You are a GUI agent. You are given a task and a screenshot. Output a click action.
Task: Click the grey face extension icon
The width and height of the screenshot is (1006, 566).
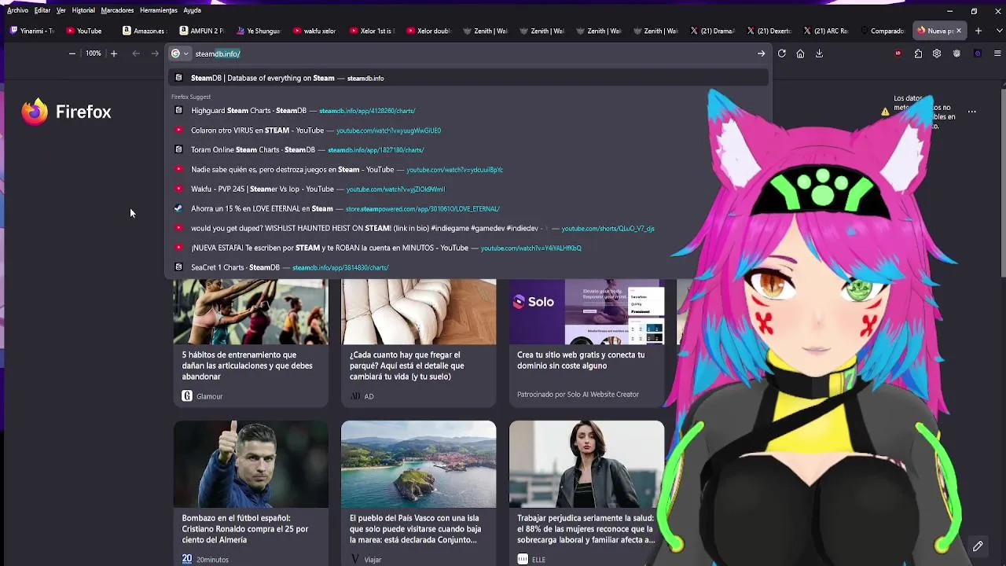coord(956,53)
